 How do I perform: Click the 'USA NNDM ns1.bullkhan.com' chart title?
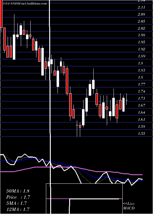click(x=25, y=4)
